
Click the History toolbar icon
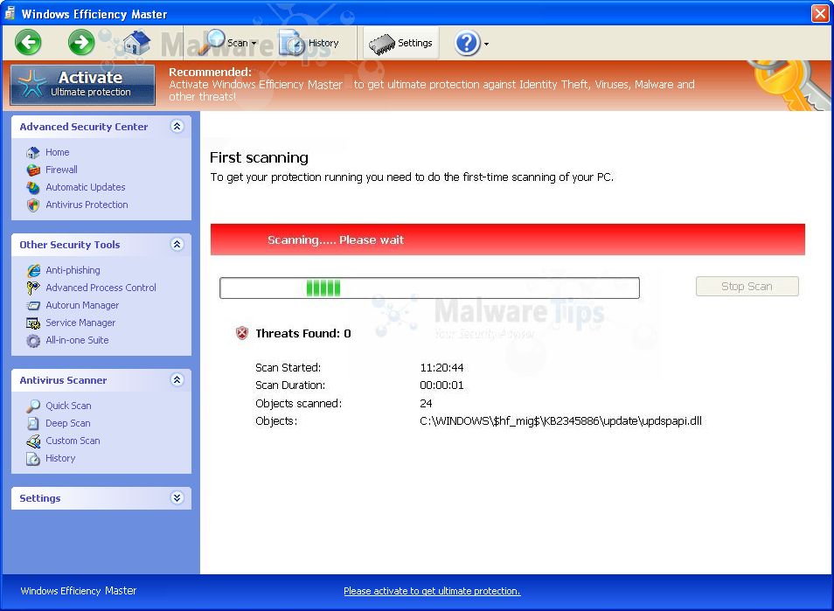pyautogui.click(x=293, y=43)
